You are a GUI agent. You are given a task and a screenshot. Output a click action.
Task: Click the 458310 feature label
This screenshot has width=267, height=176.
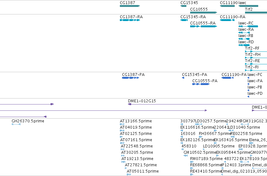(189, 146)
